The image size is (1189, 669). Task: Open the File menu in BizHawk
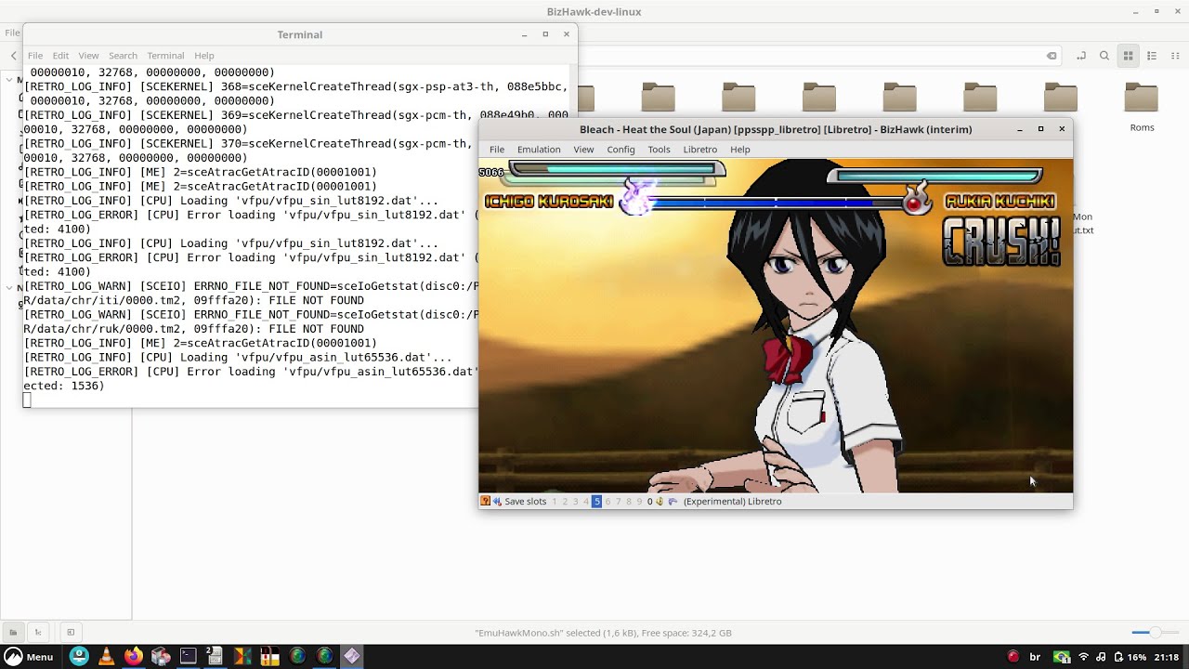coord(497,150)
